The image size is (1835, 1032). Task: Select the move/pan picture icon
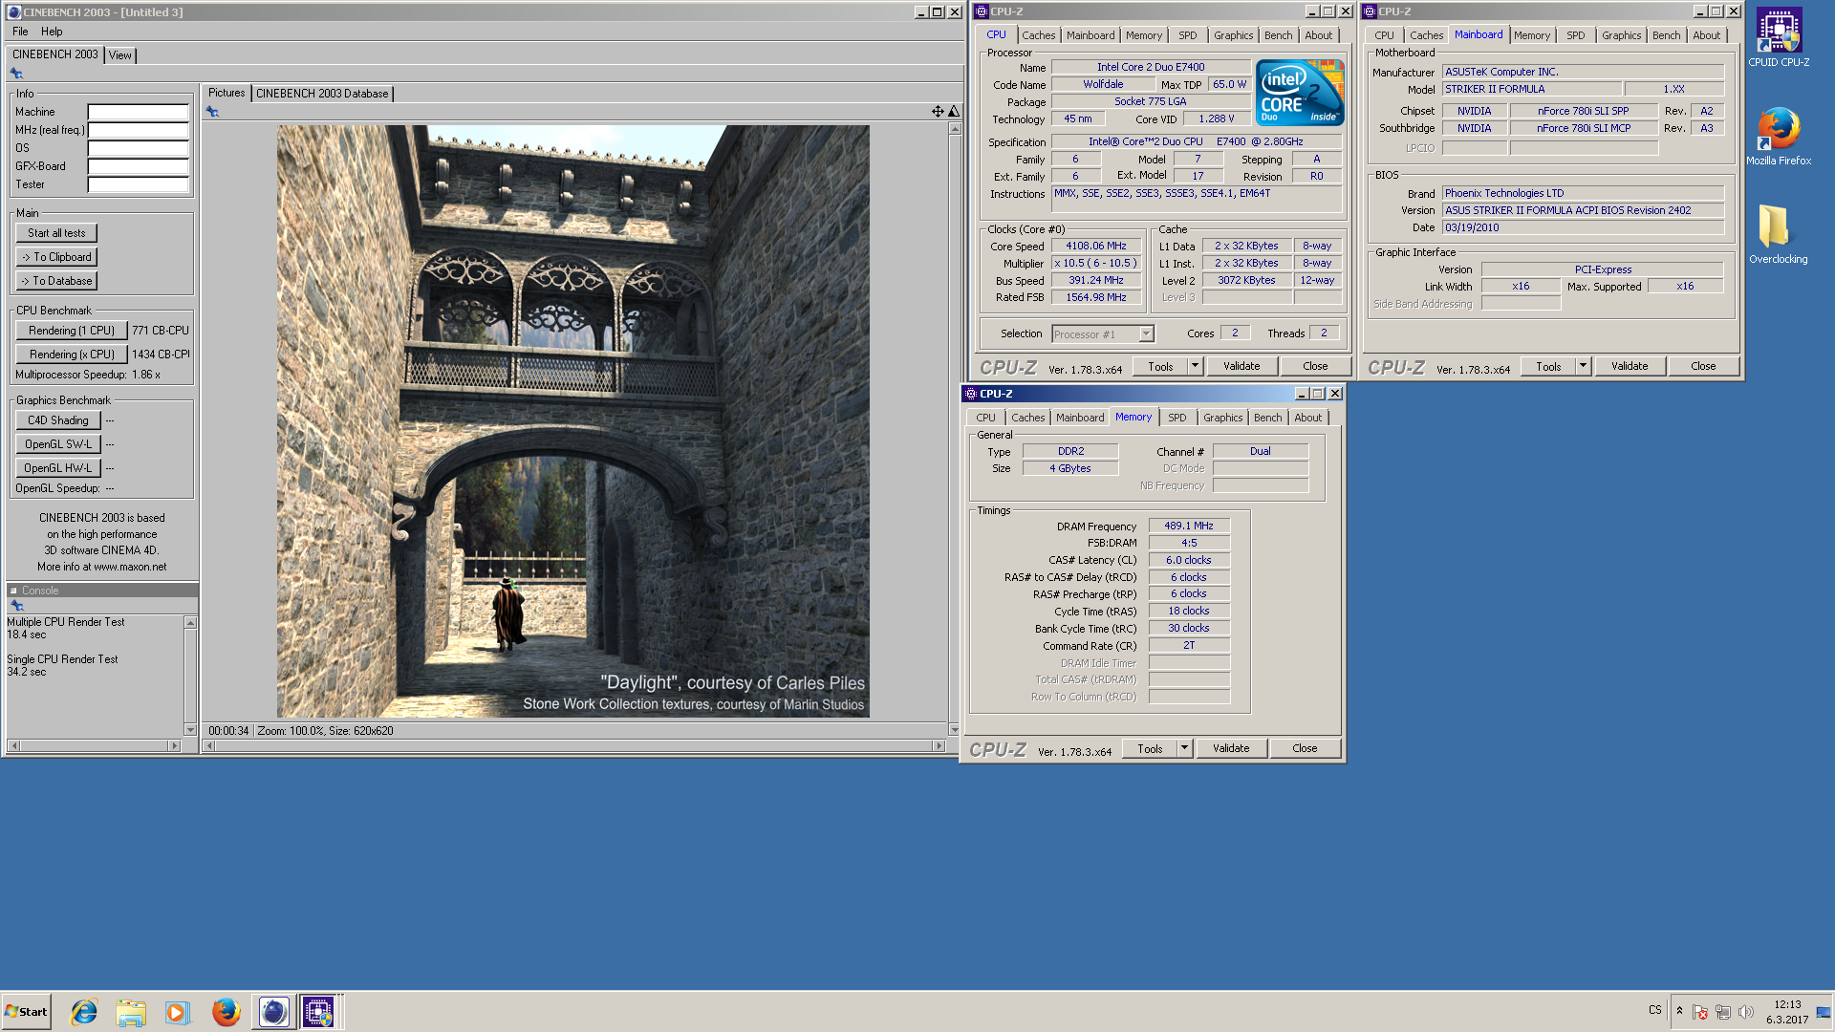(938, 112)
